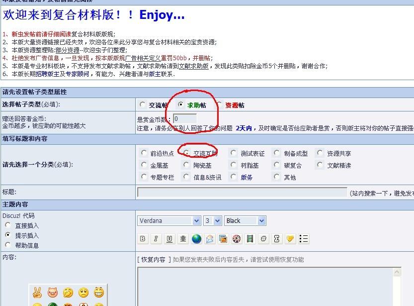The height and width of the screenshot is (306, 414).
Task: Insert a bulleted list using the list icon
Action: (304, 239)
